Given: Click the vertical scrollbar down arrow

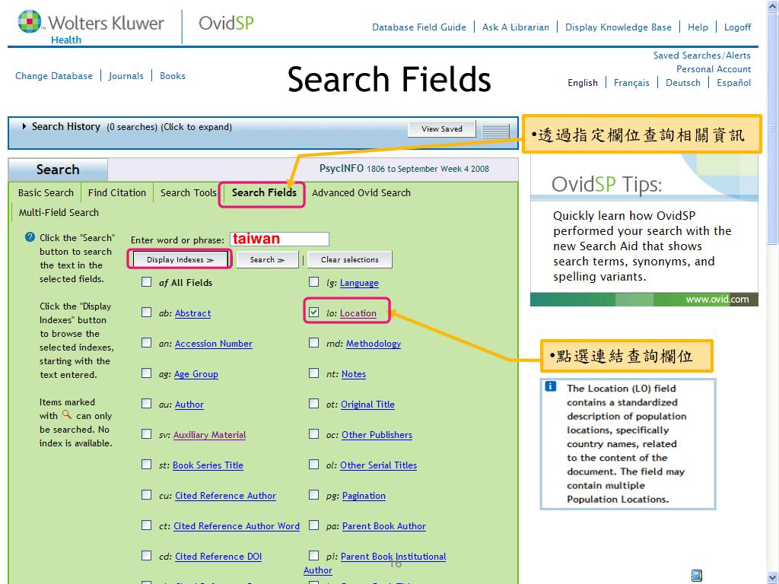Looking at the screenshot, I should click(773, 578).
